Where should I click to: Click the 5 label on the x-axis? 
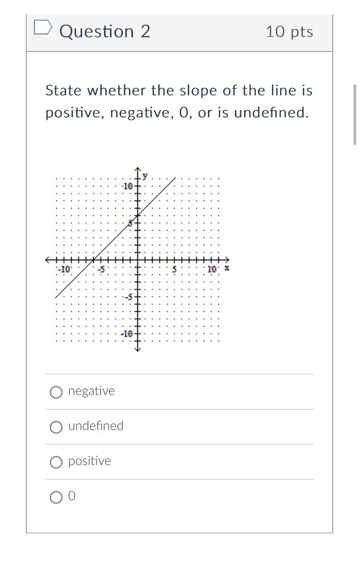pyautogui.click(x=174, y=269)
